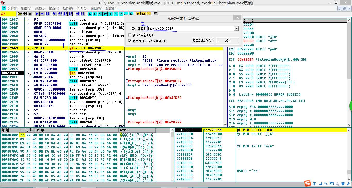Screen dimensions: 352x188
Task: Open the 窗口(W) menu
Action: (x=96, y=8)
